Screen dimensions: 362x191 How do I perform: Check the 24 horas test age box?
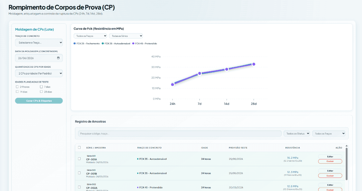coord(17,87)
